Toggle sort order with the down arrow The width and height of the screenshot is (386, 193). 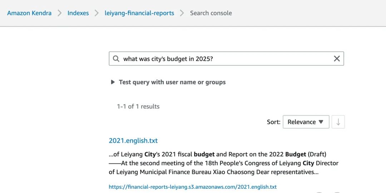[338, 122]
